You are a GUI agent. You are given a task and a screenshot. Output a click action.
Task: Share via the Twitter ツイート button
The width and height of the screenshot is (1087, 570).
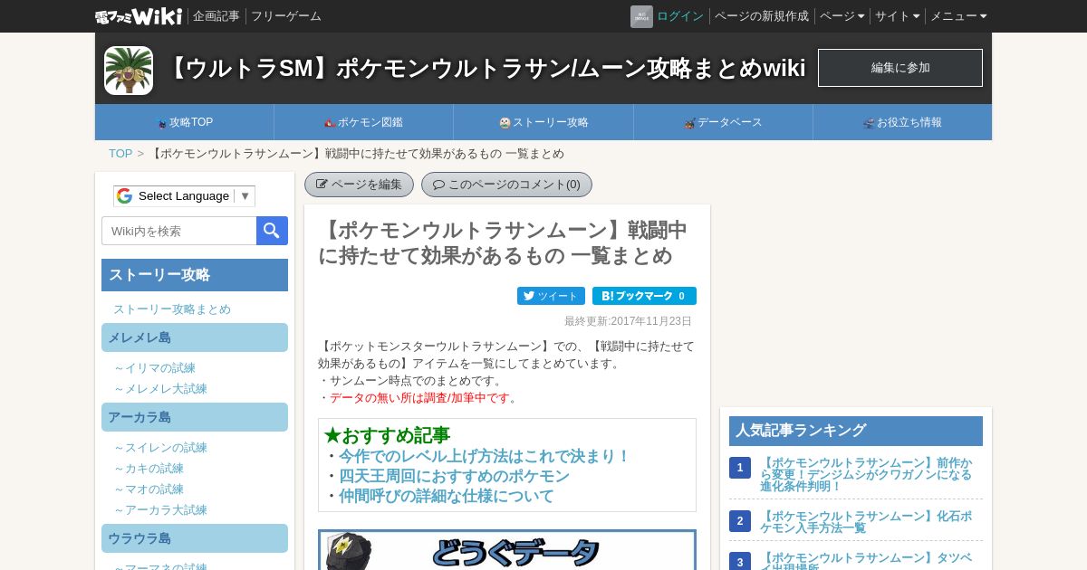click(551, 296)
